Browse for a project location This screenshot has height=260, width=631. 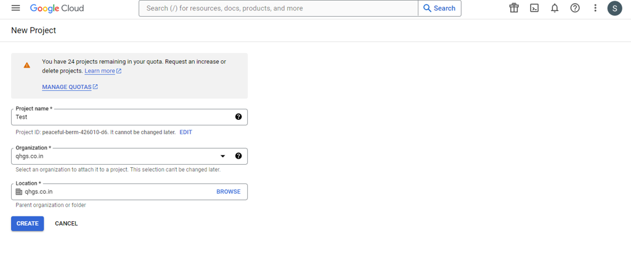tap(228, 192)
